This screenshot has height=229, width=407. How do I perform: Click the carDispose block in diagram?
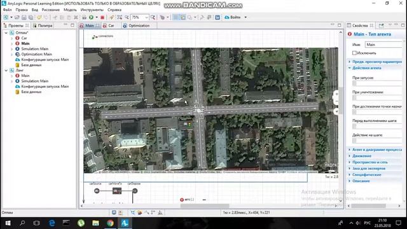pos(135,191)
